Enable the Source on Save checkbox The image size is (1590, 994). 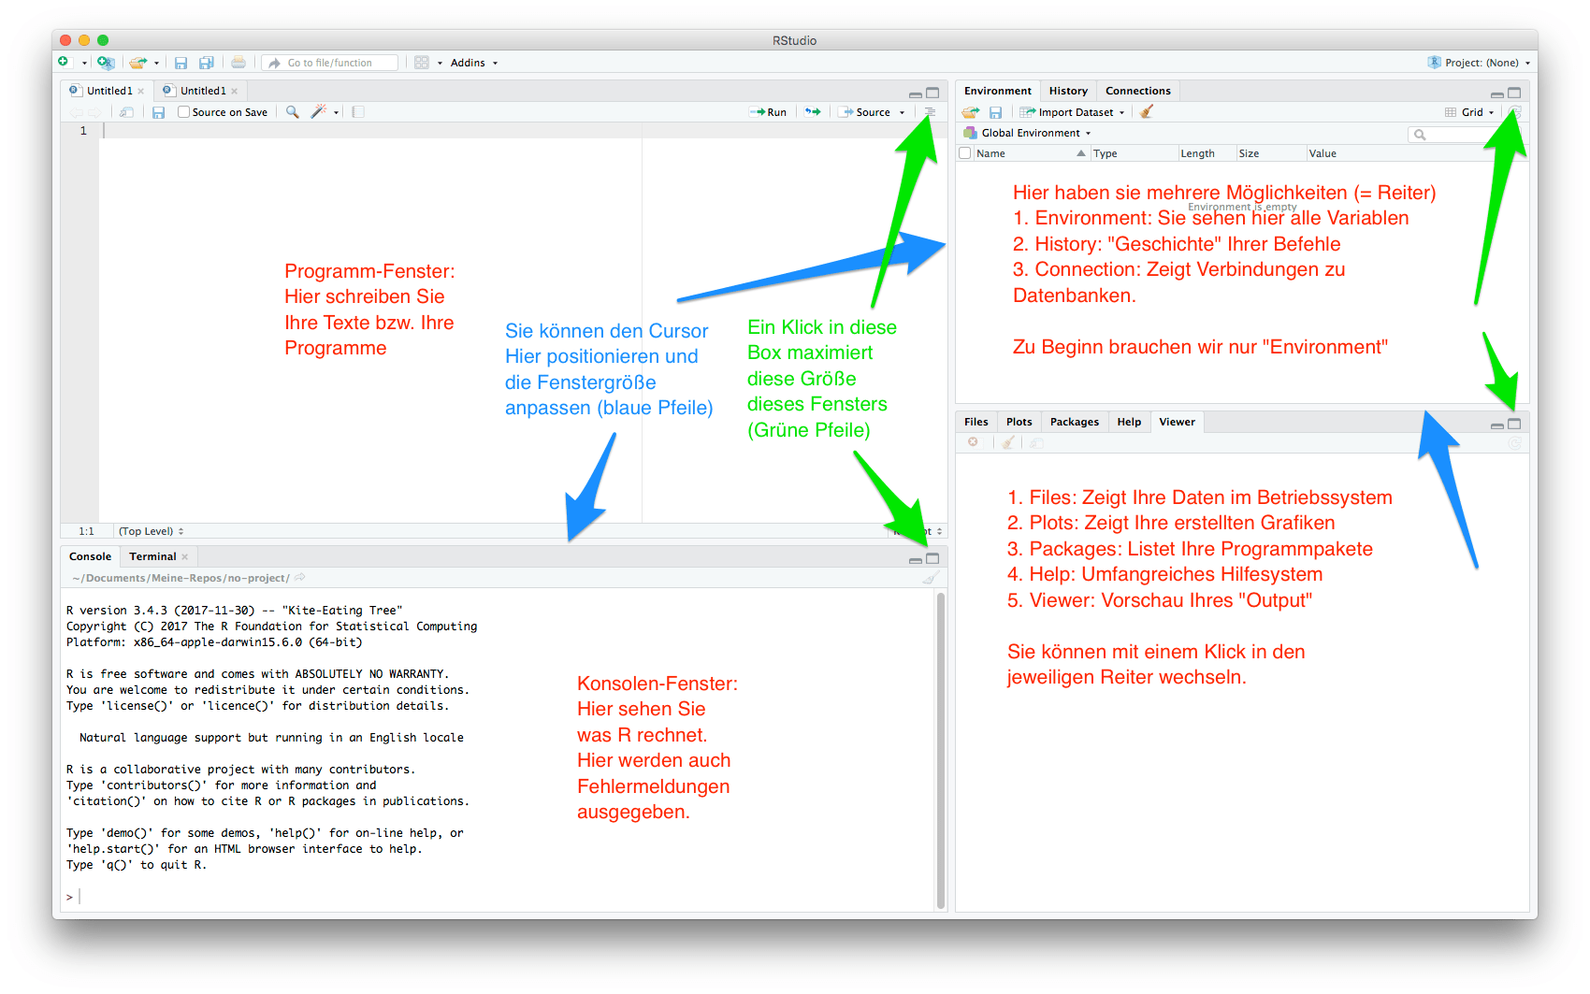[x=184, y=112]
